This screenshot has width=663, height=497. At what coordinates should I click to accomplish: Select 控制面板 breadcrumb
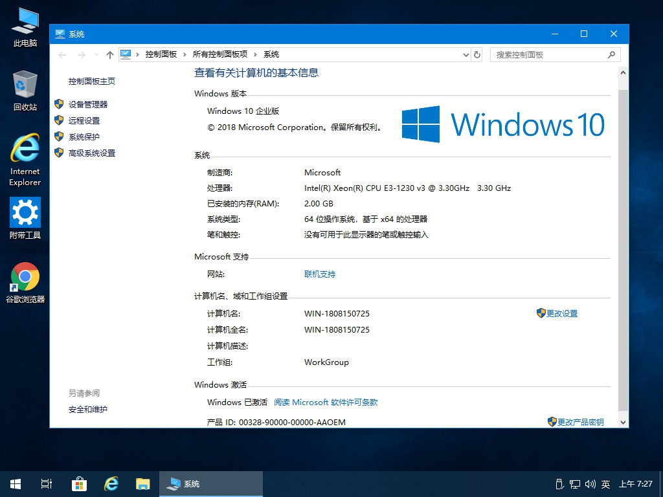pos(161,54)
